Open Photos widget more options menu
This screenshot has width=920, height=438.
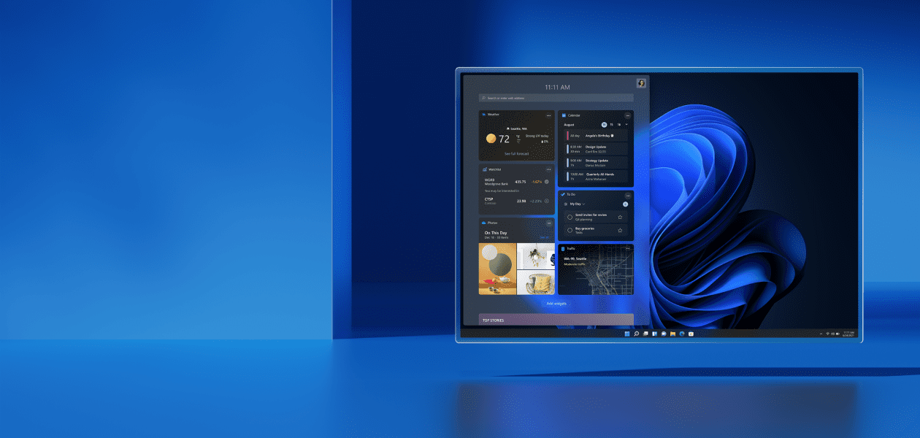[x=549, y=223]
